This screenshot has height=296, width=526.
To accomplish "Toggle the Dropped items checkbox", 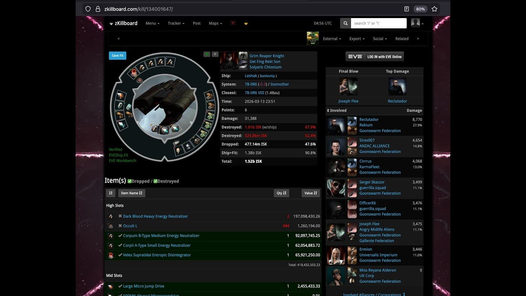I will (129, 181).
